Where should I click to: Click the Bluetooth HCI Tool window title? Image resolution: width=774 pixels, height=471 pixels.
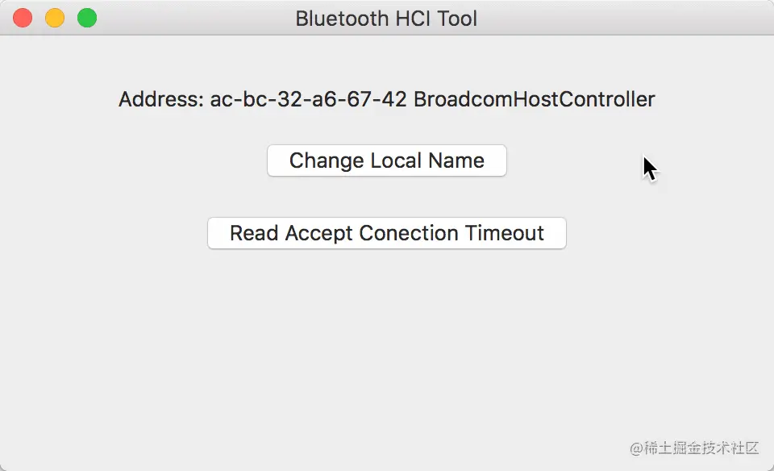(386, 18)
